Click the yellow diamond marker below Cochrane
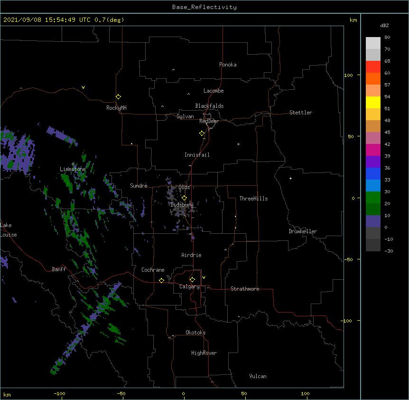The image size is (409, 400). tap(161, 280)
